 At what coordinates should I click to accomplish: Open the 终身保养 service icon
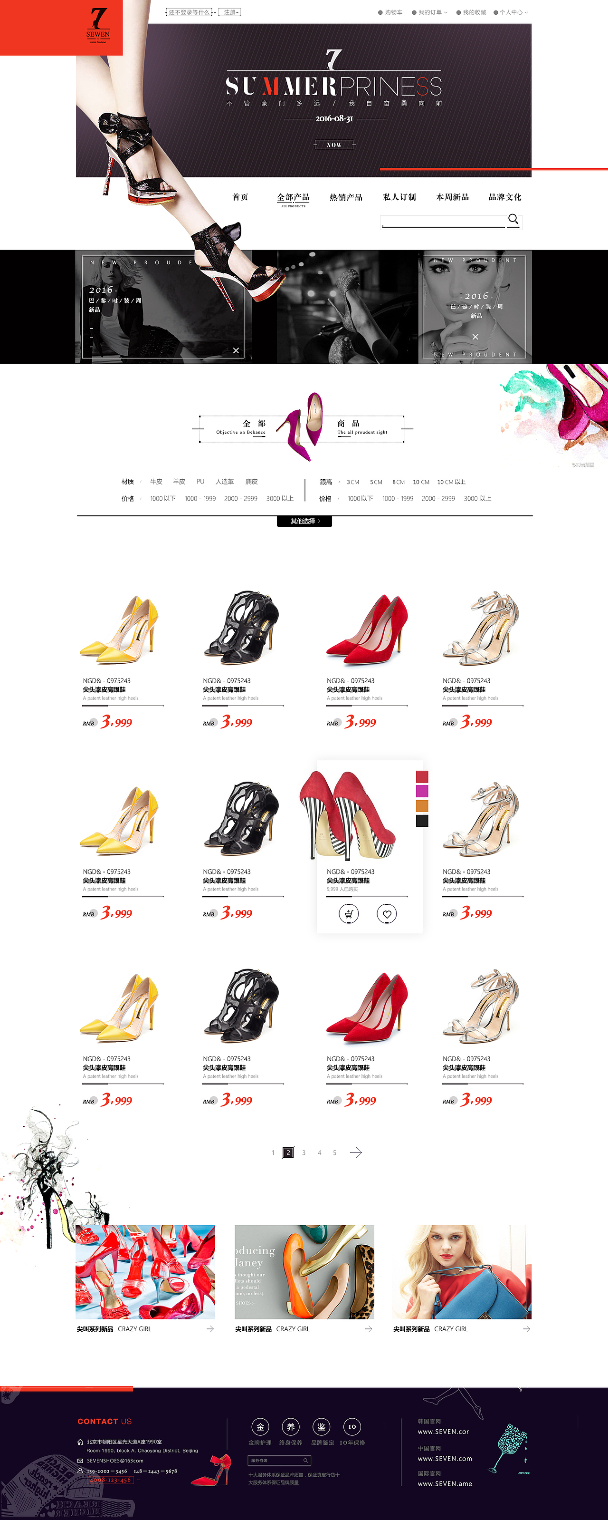[x=291, y=1427]
